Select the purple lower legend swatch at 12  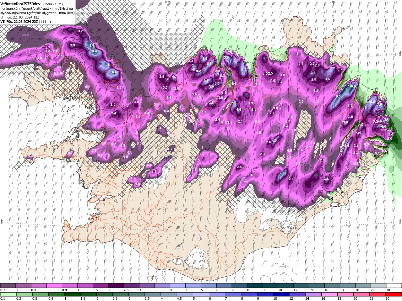(x=297, y=294)
